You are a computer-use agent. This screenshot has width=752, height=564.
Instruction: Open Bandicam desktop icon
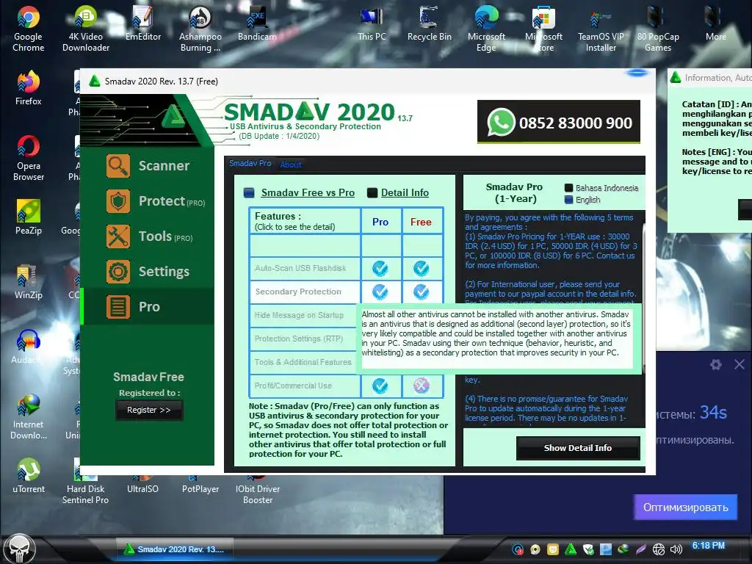(x=257, y=24)
